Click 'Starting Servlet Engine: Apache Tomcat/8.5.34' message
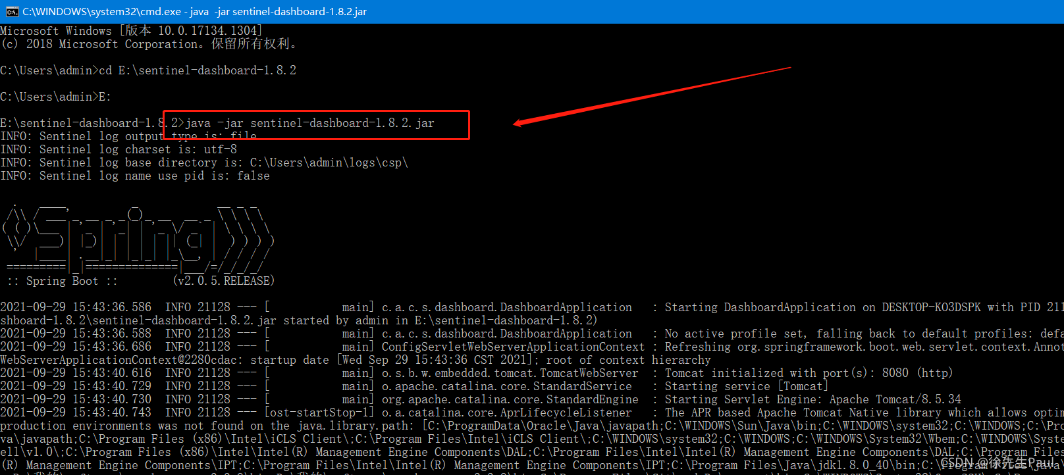 813,399
